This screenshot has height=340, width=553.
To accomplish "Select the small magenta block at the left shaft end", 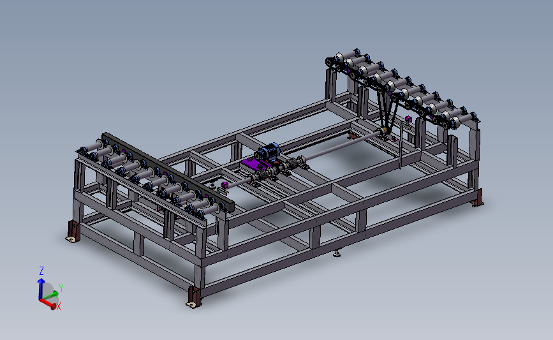I will click(x=225, y=185).
